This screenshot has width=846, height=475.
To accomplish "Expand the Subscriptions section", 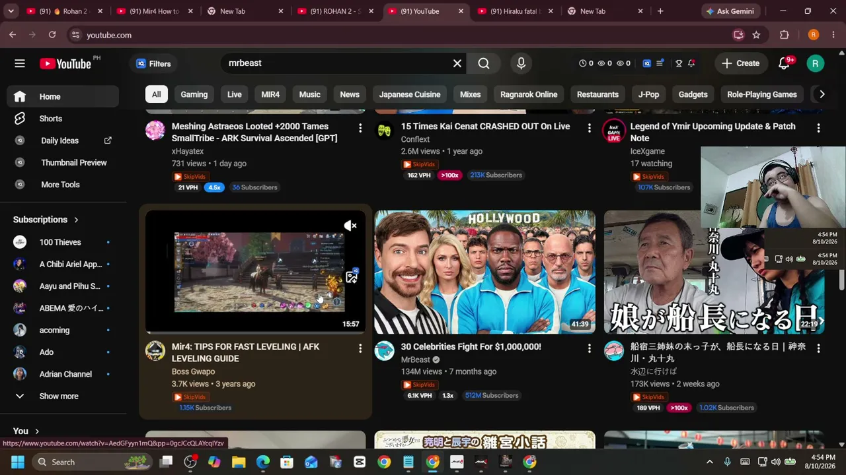I will tap(46, 220).
